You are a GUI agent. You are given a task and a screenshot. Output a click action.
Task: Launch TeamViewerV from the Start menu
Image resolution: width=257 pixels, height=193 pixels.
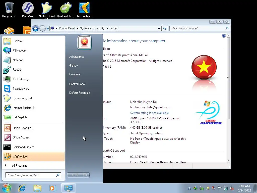(x=34, y=89)
